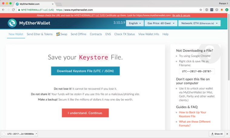Click the green secure lock icon

click(19, 10)
